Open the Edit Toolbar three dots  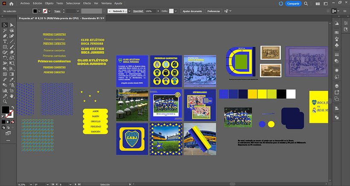coord(8,140)
